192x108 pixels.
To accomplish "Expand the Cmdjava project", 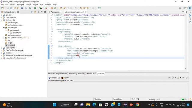I will pos(1,15).
